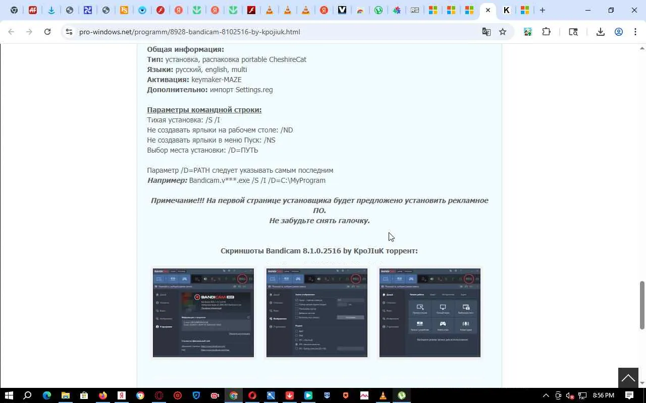Switch to the tab with the AF icon
Image resolution: width=646 pixels, height=403 pixels.
coord(33,10)
